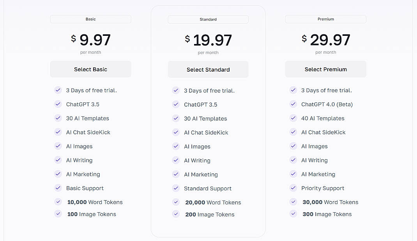Click the 3 Days of free trial text in Premium
The width and height of the screenshot is (417, 241).
point(327,90)
